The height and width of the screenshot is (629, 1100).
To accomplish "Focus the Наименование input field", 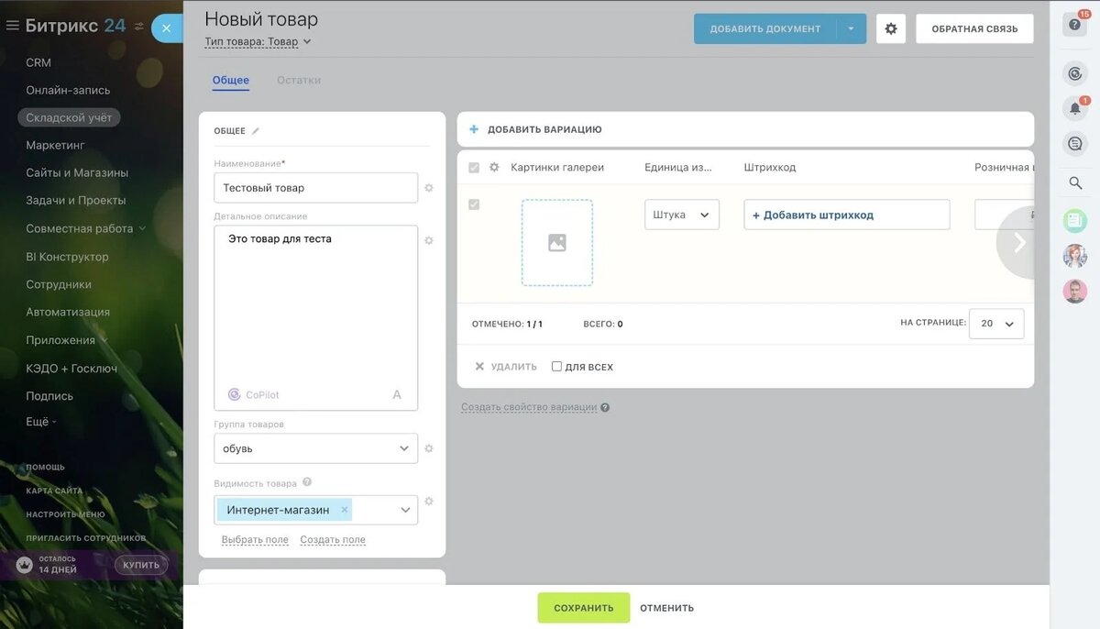I will click(x=316, y=188).
